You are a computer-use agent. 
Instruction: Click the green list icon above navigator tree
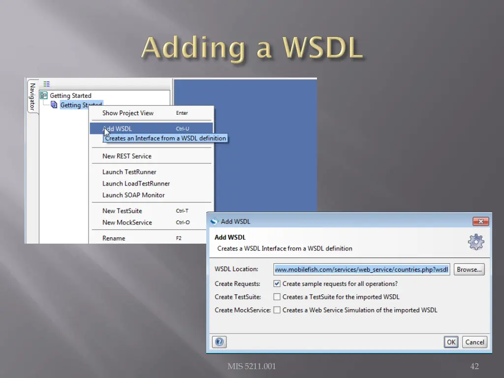point(46,84)
